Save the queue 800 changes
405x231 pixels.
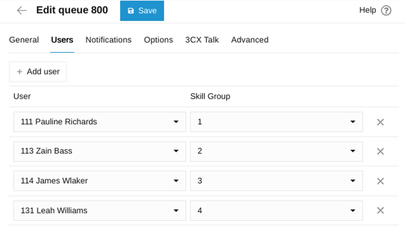(142, 10)
